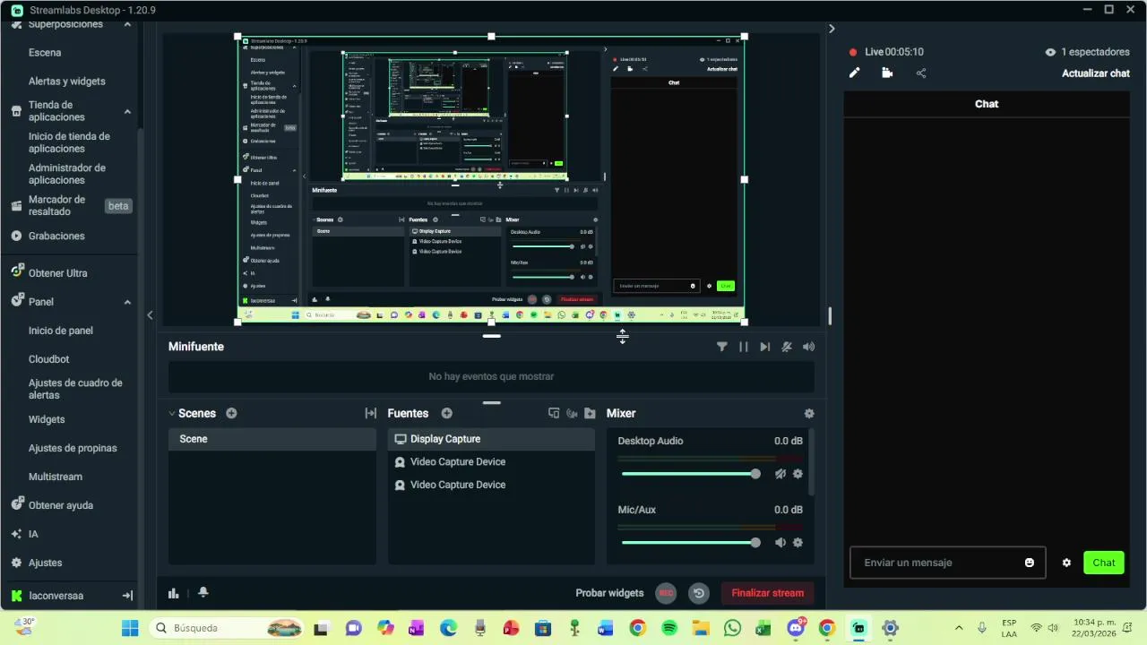Click the first icon in the Fuentes toolbar
Image resolution: width=1147 pixels, height=645 pixels.
(x=554, y=413)
